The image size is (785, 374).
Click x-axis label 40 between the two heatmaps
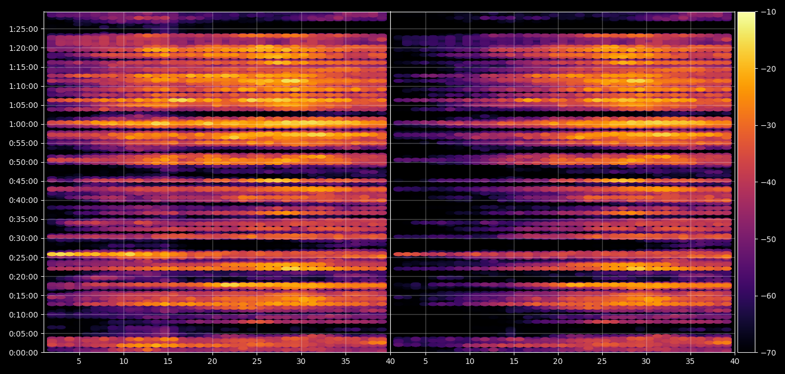390,362
